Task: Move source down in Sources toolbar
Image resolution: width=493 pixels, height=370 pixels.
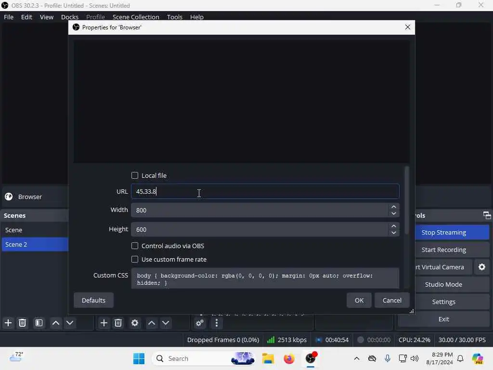Action: [x=166, y=323]
